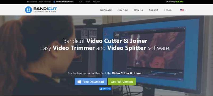Open the Forum link in top black bar

tap(87, 2)
